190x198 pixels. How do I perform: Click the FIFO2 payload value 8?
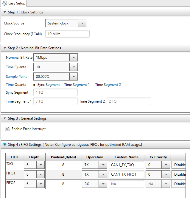(x=63, y=184)
